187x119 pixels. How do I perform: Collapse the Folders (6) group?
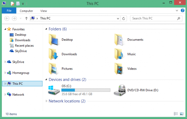click(x=46, y=29)
